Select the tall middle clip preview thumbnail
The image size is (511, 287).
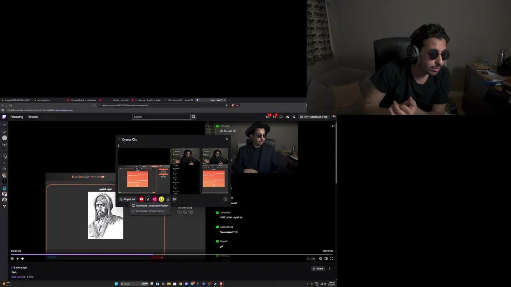(184, 171)
